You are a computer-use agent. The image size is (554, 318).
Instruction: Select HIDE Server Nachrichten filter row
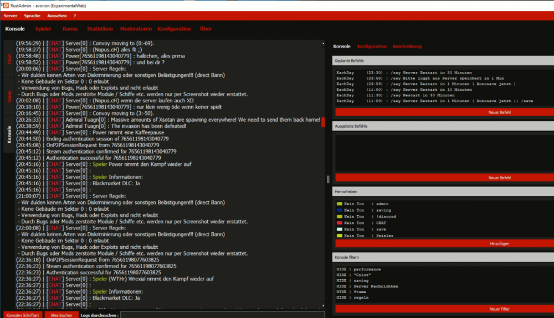pos(367,286)
